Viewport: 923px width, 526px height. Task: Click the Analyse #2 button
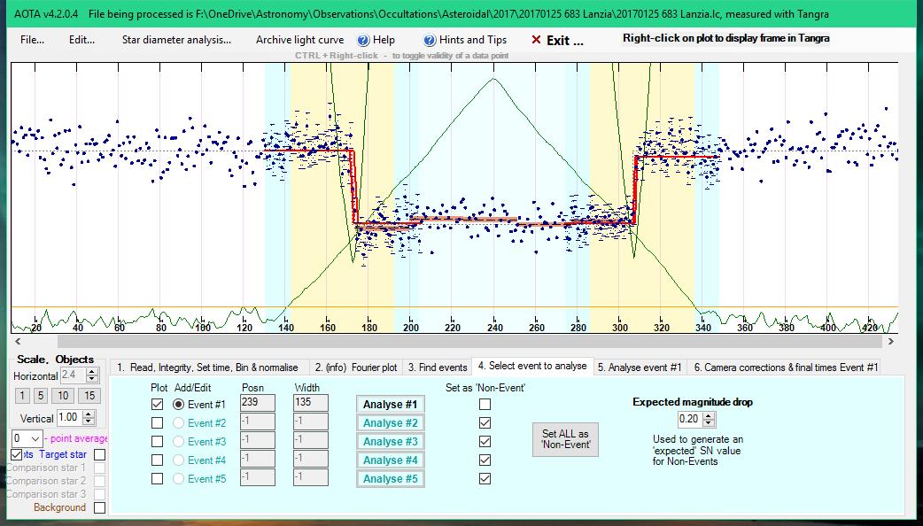pyautogui.click(x=391, y=422)
